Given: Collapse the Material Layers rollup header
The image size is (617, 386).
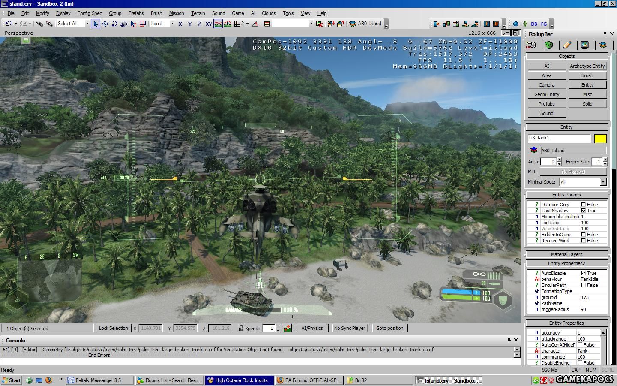Looking at the screenshot, I should [566, 254].
